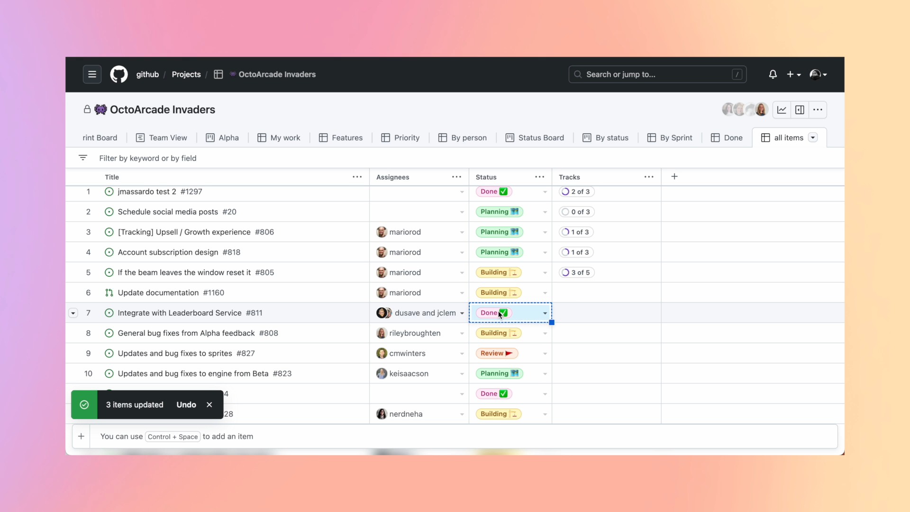Open Assignees dropdown for nerdneha row
Screen dimensions: 910x512
(462, 414)
